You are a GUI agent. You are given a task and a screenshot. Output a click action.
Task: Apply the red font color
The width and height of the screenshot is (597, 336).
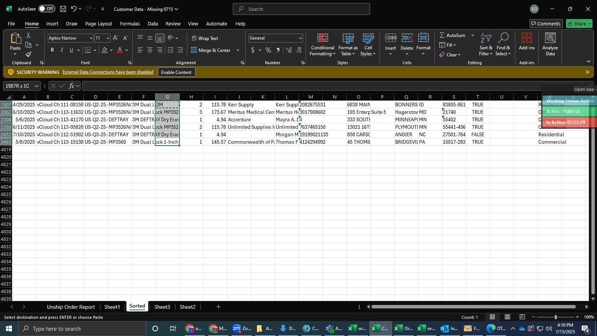coord(120,50)
